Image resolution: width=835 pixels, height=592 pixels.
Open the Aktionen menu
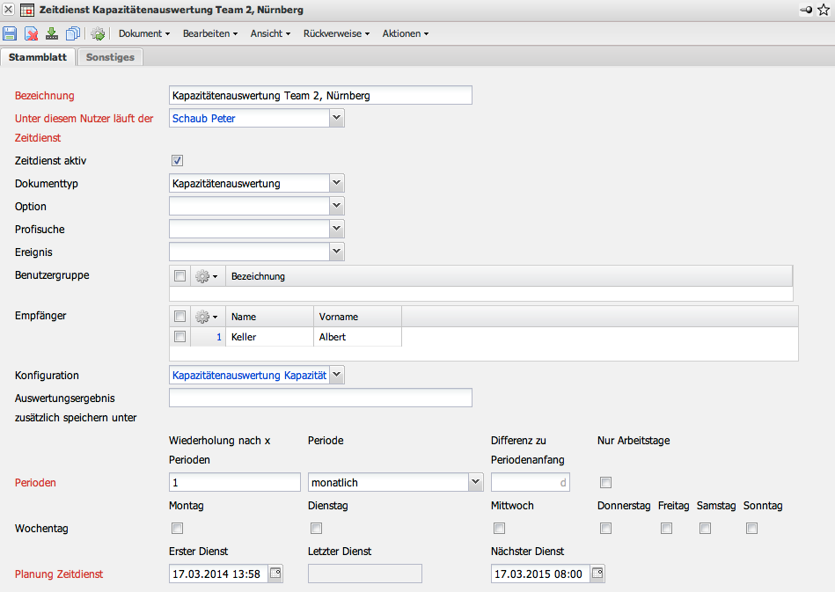coord(405,33)
